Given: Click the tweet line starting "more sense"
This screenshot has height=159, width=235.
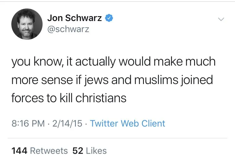Looking at the screenshot, I should 112,80.
